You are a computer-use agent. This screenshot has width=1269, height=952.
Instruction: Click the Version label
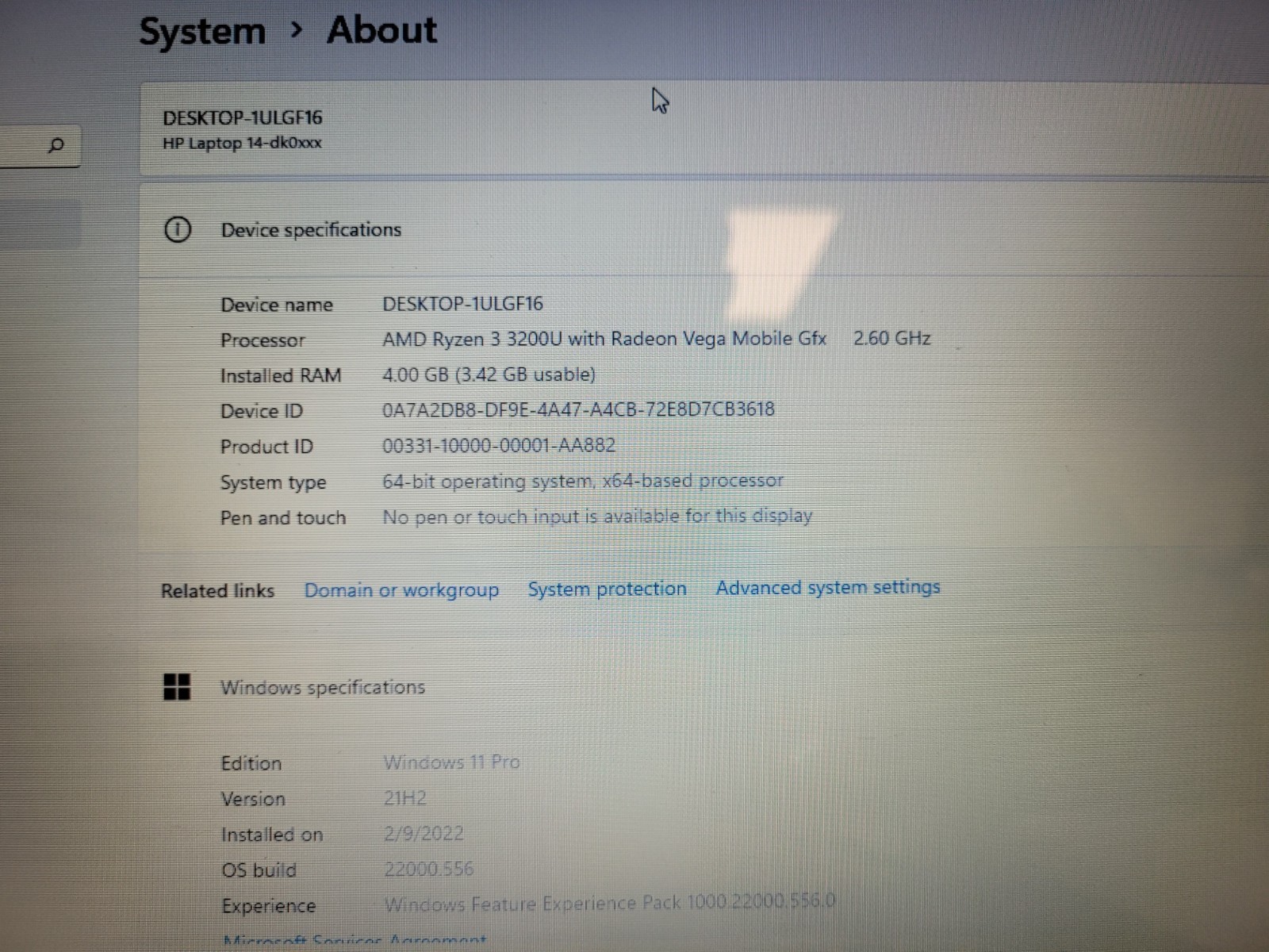click(253, 799)
